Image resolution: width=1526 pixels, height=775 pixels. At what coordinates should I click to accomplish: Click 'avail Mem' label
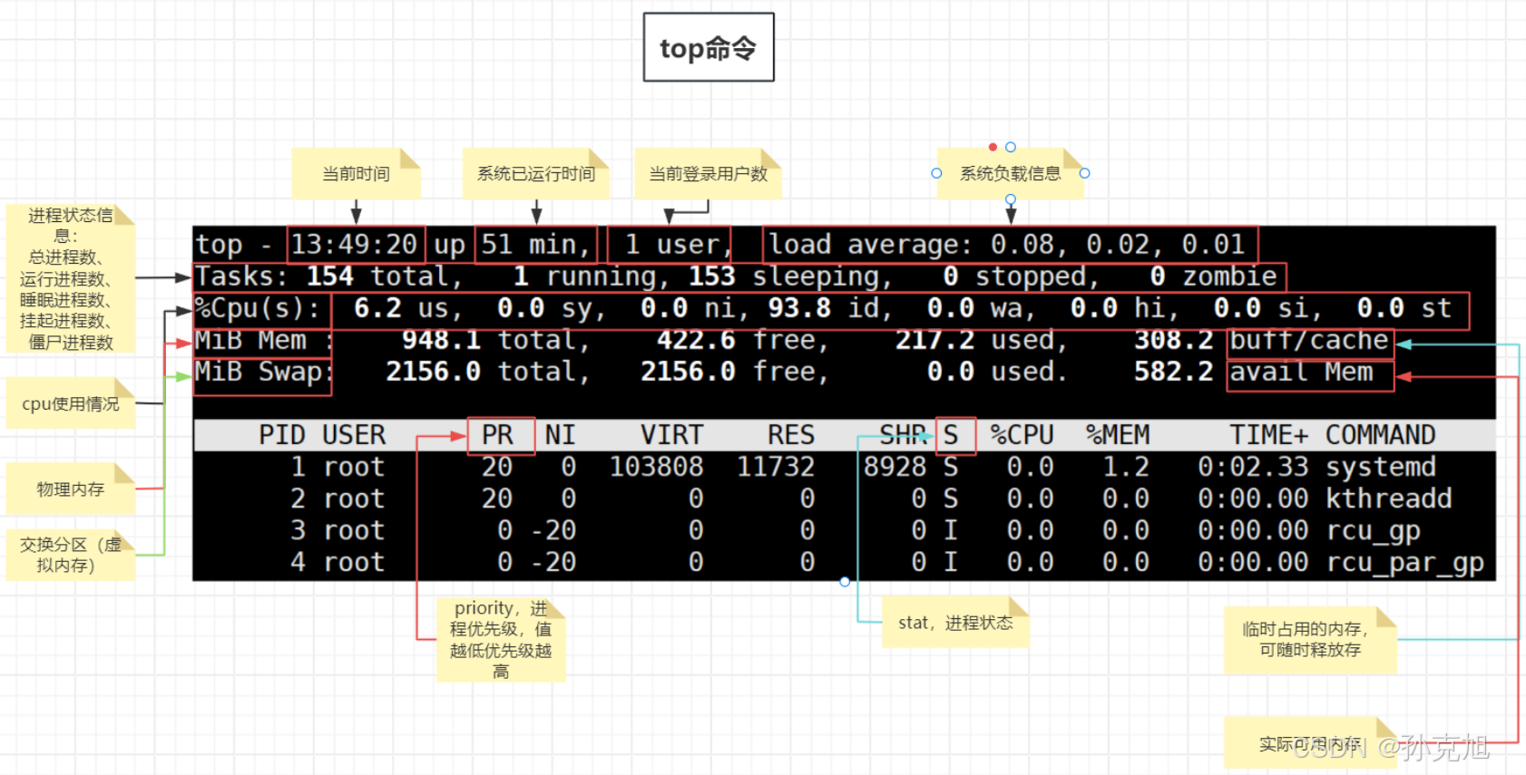click(x=1301, y=373)
